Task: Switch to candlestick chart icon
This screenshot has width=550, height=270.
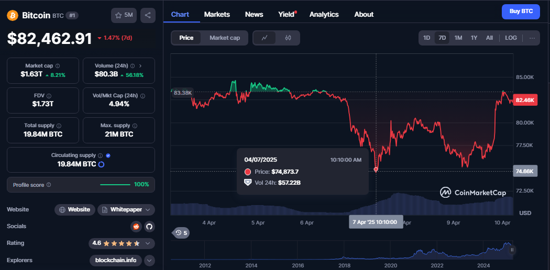Action: 288,38
